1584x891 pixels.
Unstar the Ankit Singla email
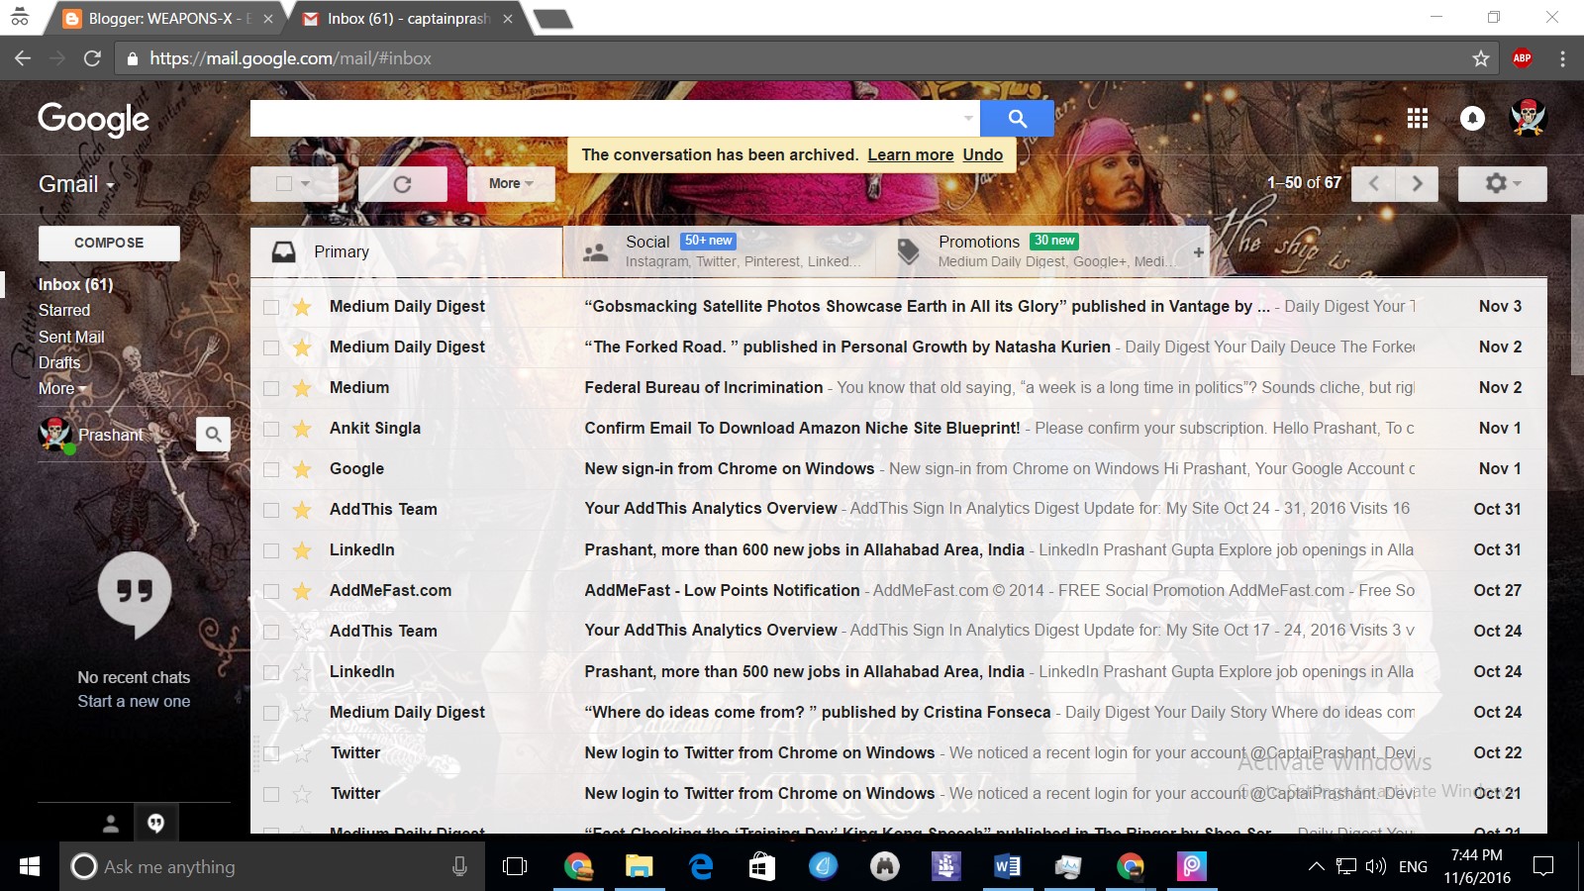click(302, 429)
